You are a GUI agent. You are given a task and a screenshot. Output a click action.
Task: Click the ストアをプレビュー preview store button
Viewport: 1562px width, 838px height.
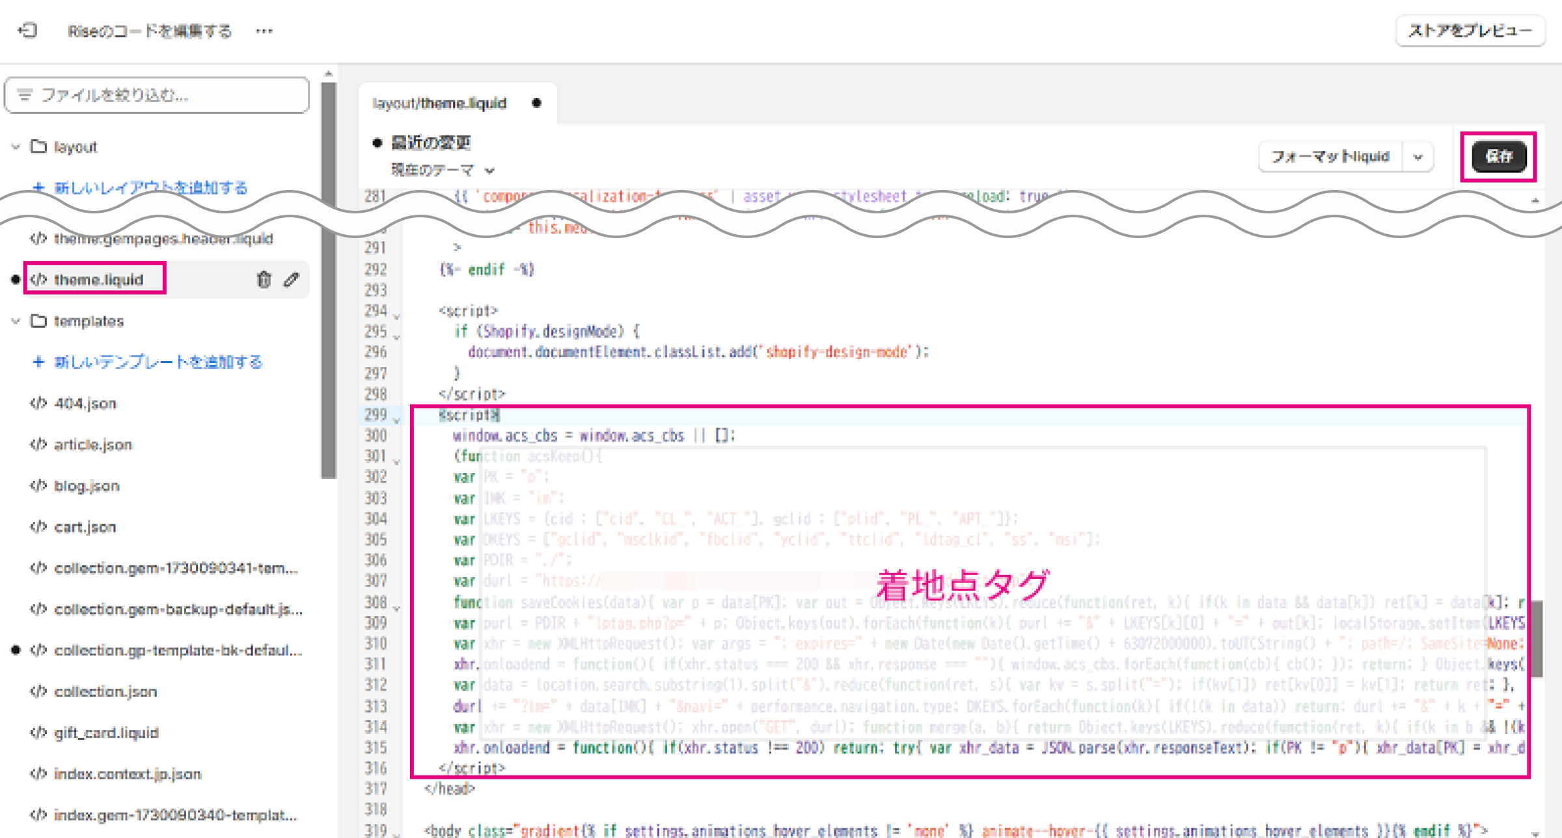(x=1470, y=31)
